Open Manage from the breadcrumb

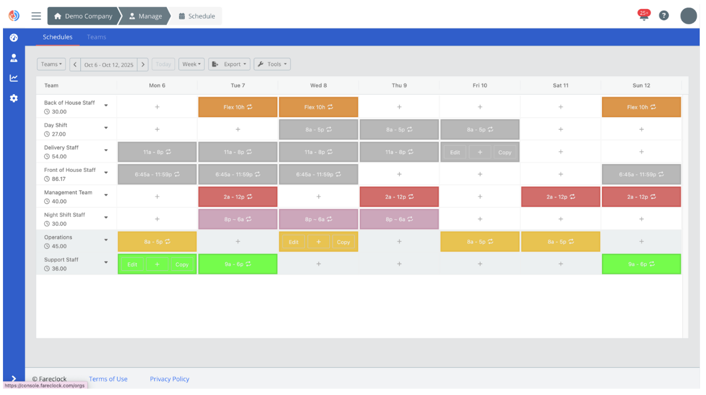pos(146,16)
